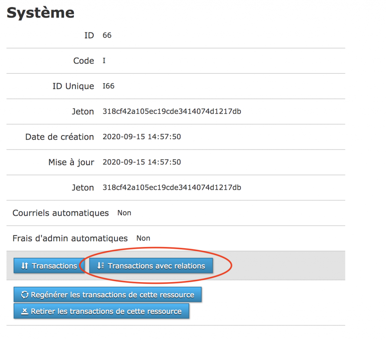Open Transactions avec relations
The width and height of the screenshot is (386, 341).
click(156, 266)
